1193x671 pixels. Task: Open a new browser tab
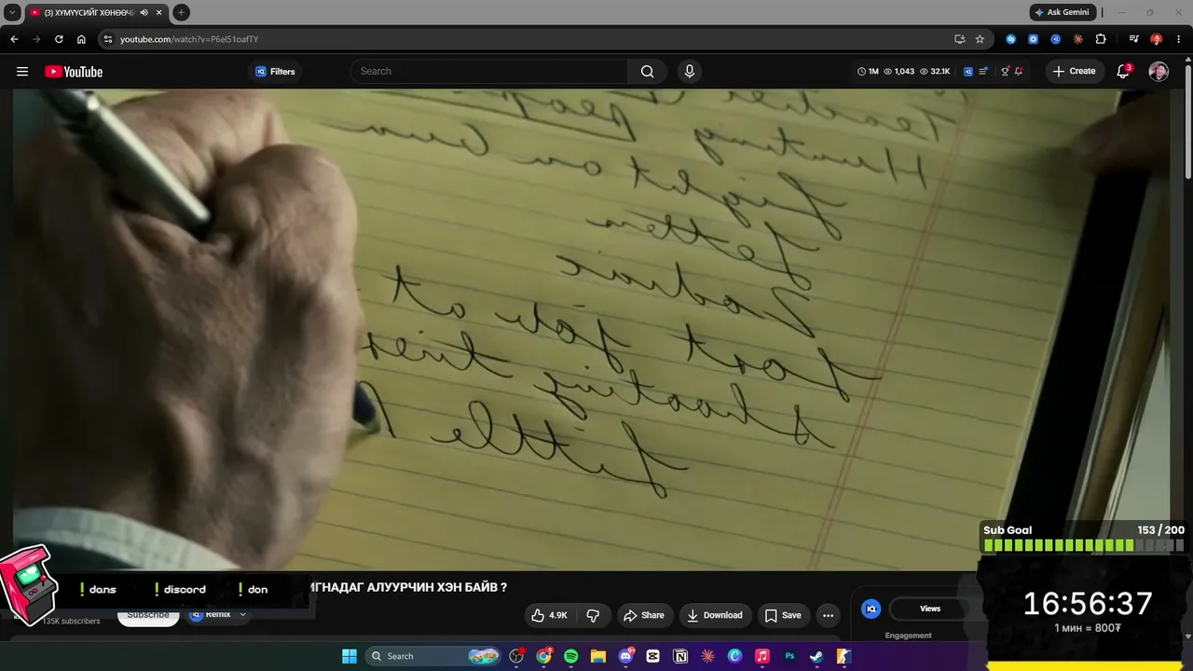click(x=181, y=12)
